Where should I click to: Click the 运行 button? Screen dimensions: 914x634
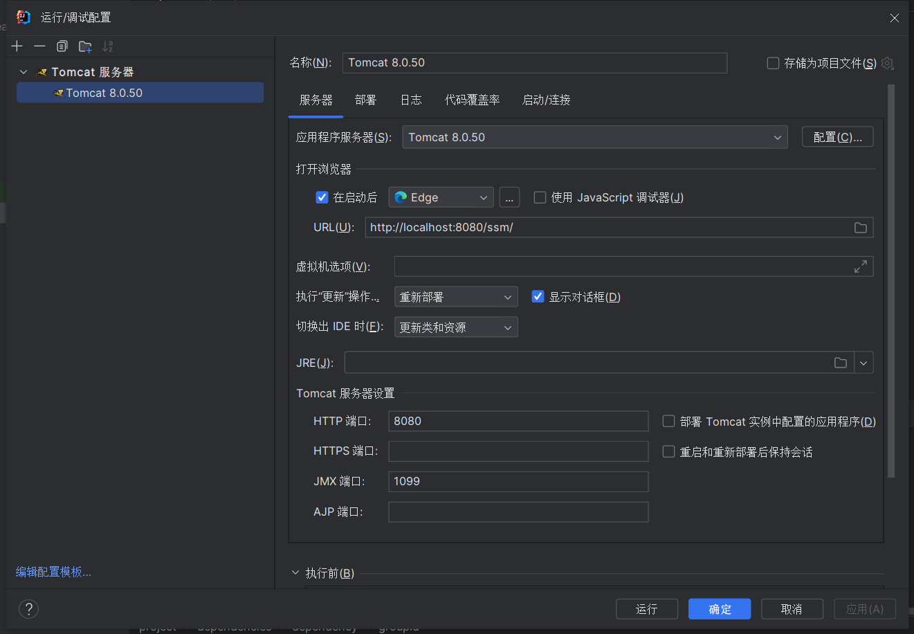(x=646, y=609)
